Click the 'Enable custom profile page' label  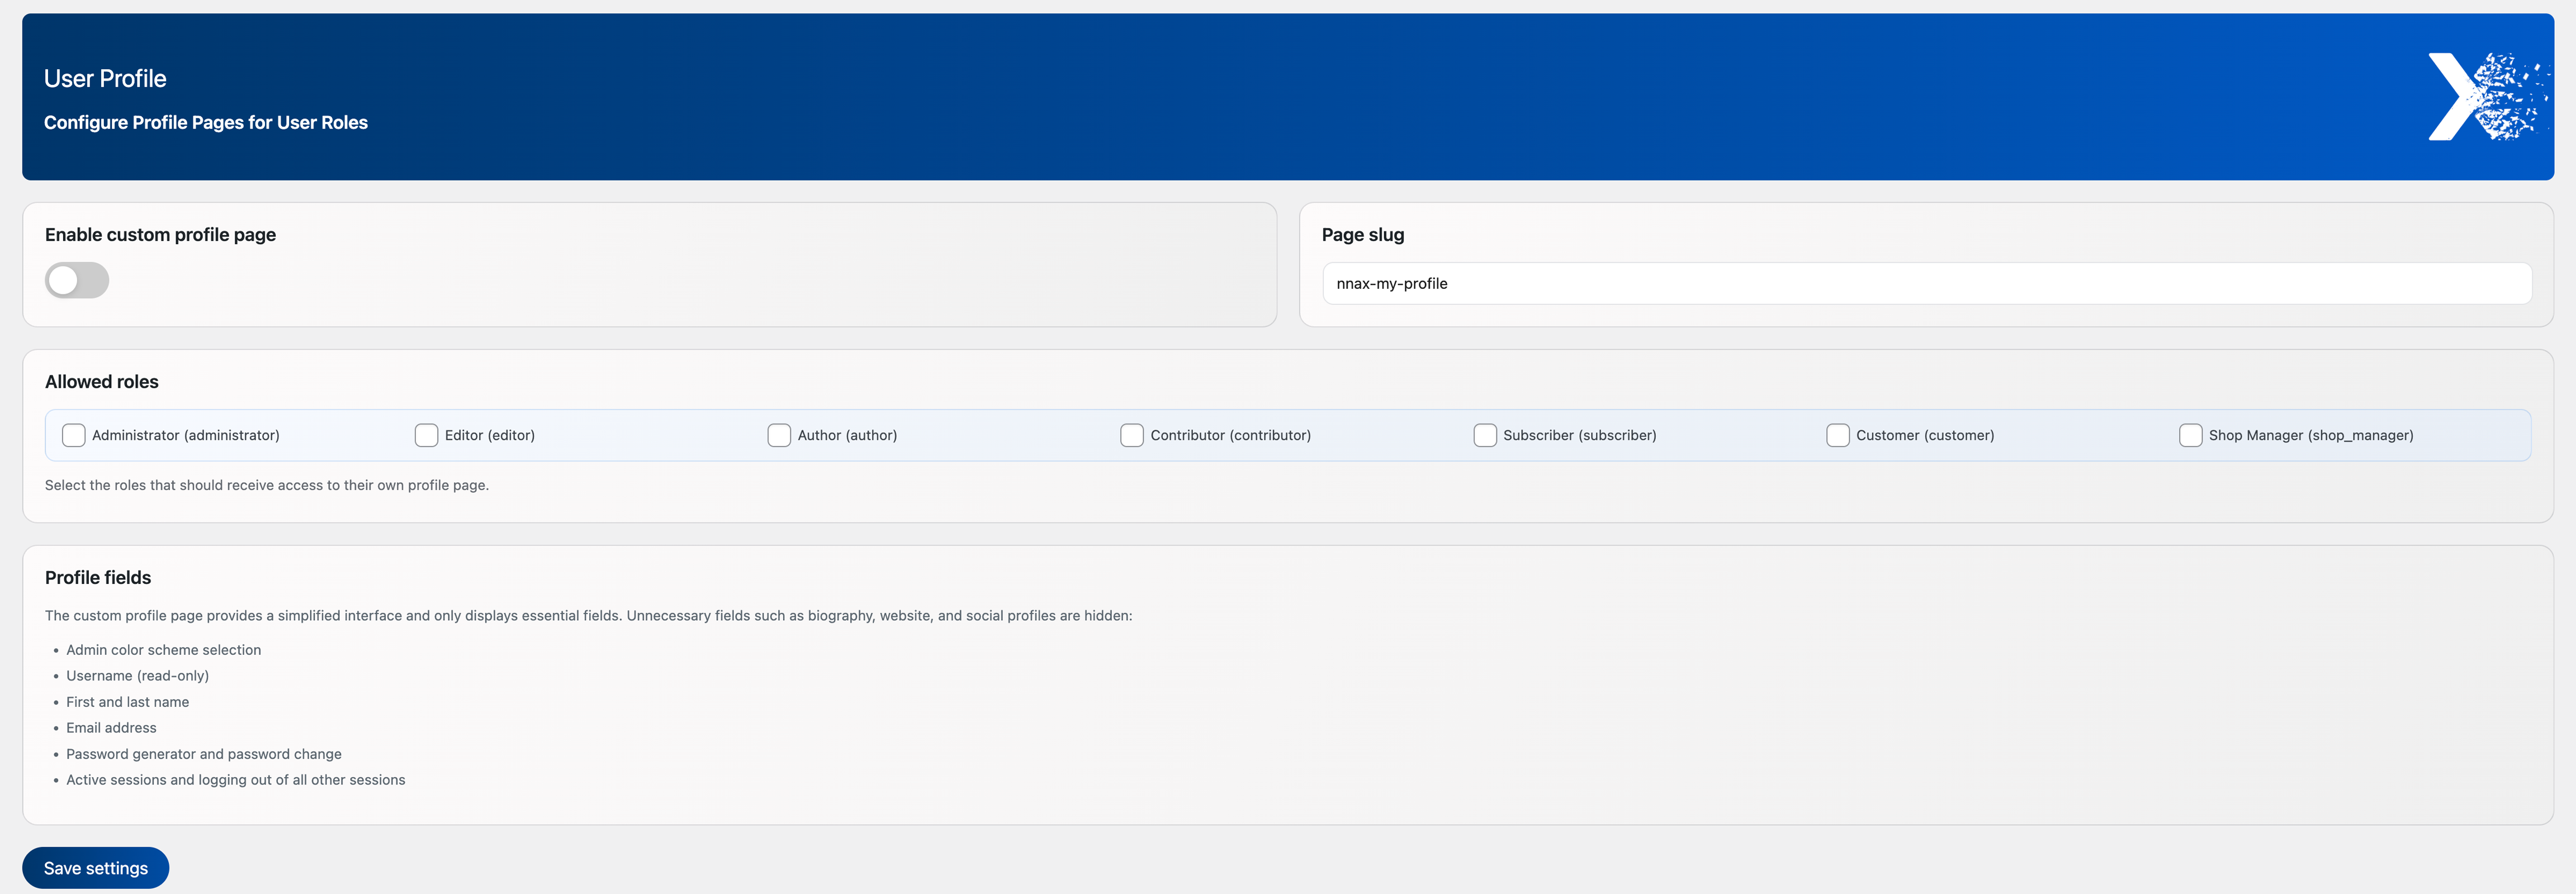pyautogui.click(x=160, y=234)
